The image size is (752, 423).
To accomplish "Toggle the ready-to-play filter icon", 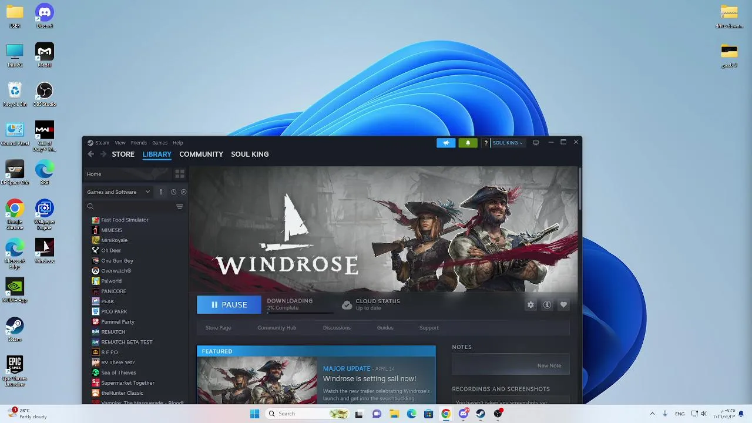I will coord(183,192).
